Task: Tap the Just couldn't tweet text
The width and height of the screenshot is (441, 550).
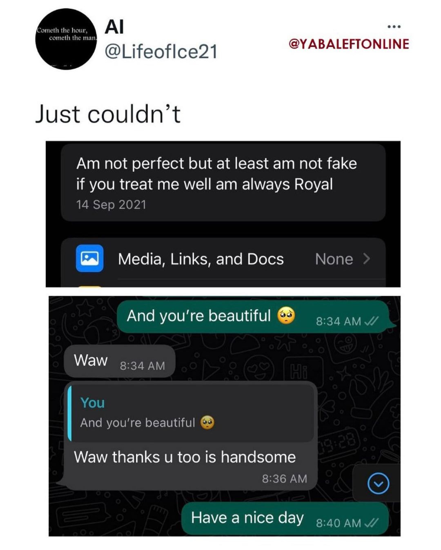Action: (108, 114)
